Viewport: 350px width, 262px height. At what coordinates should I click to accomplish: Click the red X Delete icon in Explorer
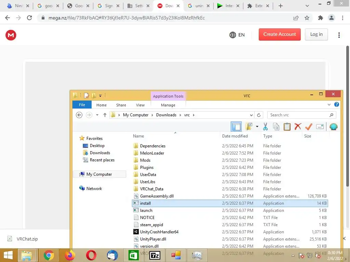(x=298, y=127)
